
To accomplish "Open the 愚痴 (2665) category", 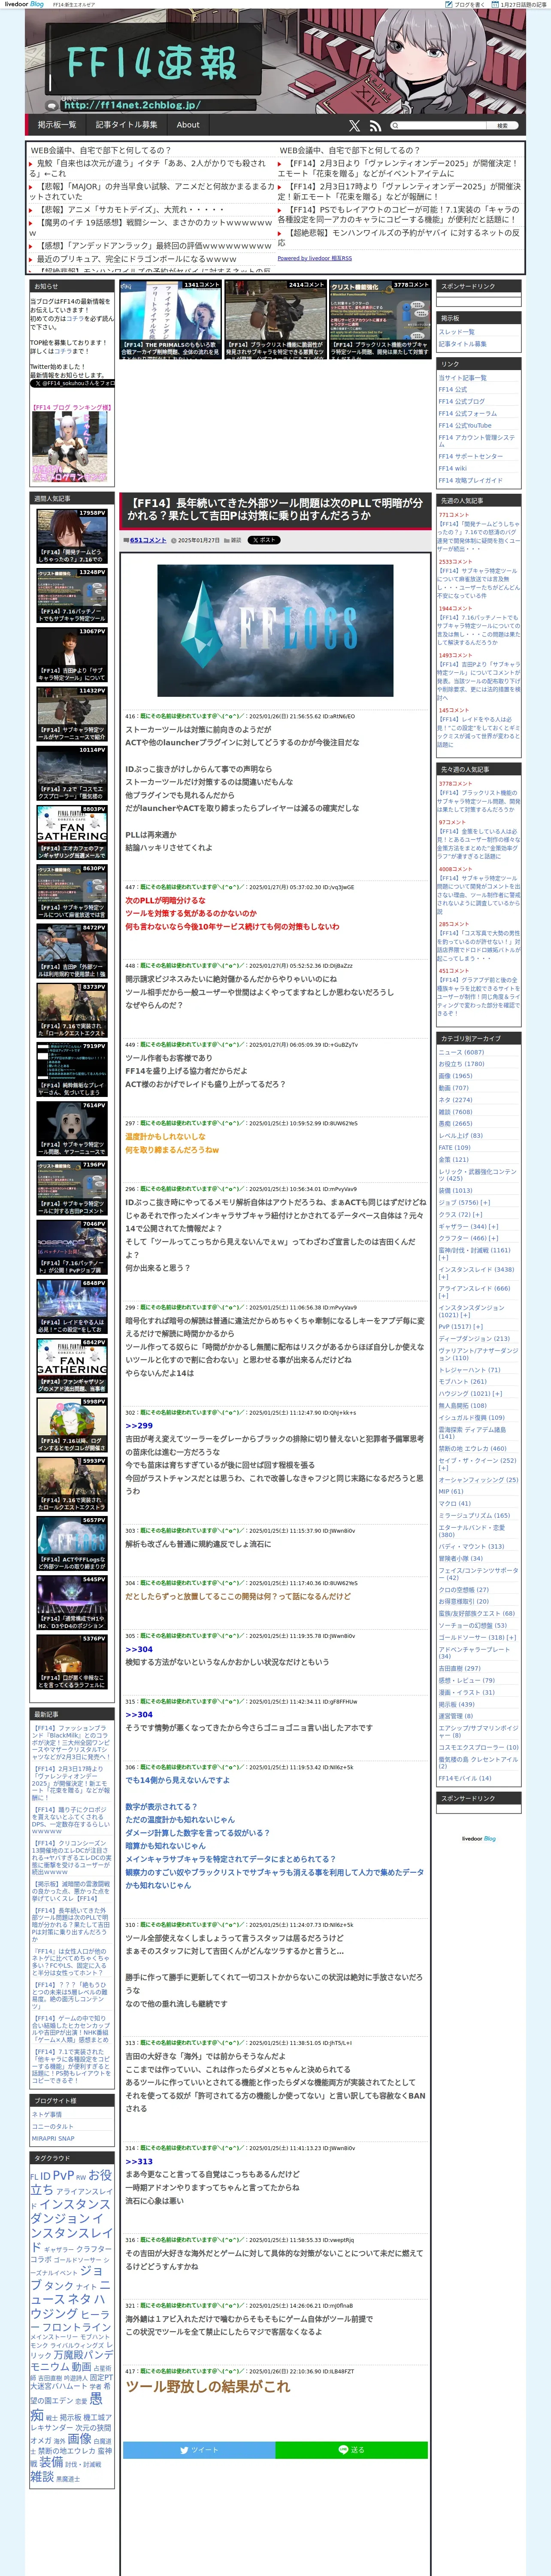I will 455,1123.
